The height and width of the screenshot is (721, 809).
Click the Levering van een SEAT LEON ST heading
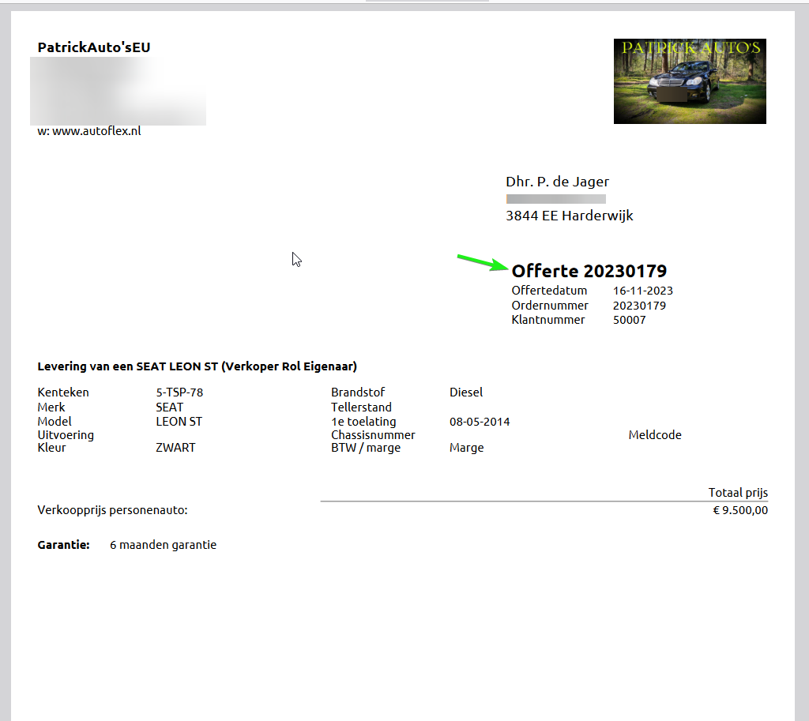point(198,366)
